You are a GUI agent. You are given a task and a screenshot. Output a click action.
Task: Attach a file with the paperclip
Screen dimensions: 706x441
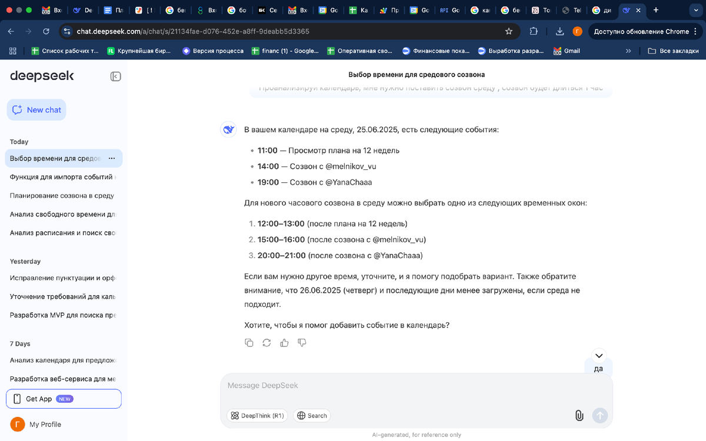[579, 416]
